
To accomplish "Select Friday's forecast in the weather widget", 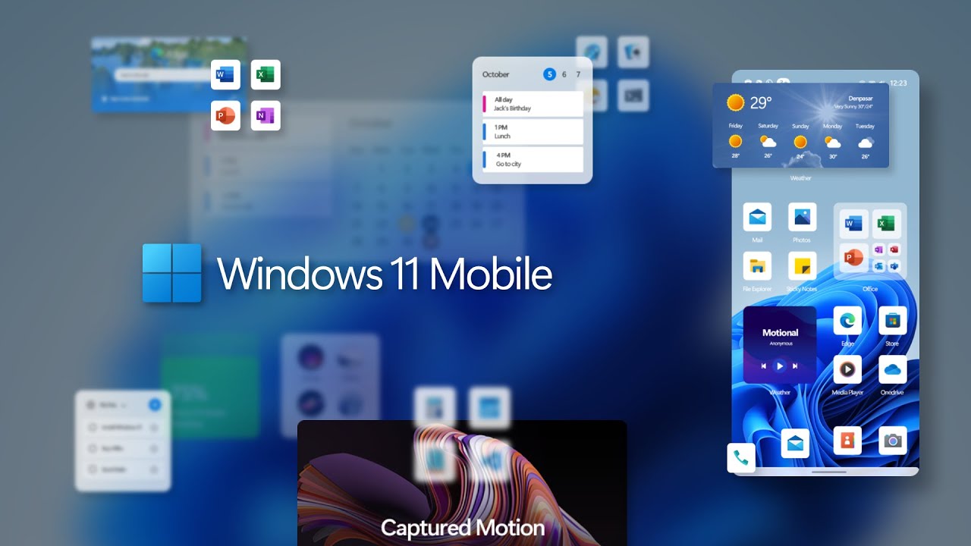I will [x=735, y=141].
